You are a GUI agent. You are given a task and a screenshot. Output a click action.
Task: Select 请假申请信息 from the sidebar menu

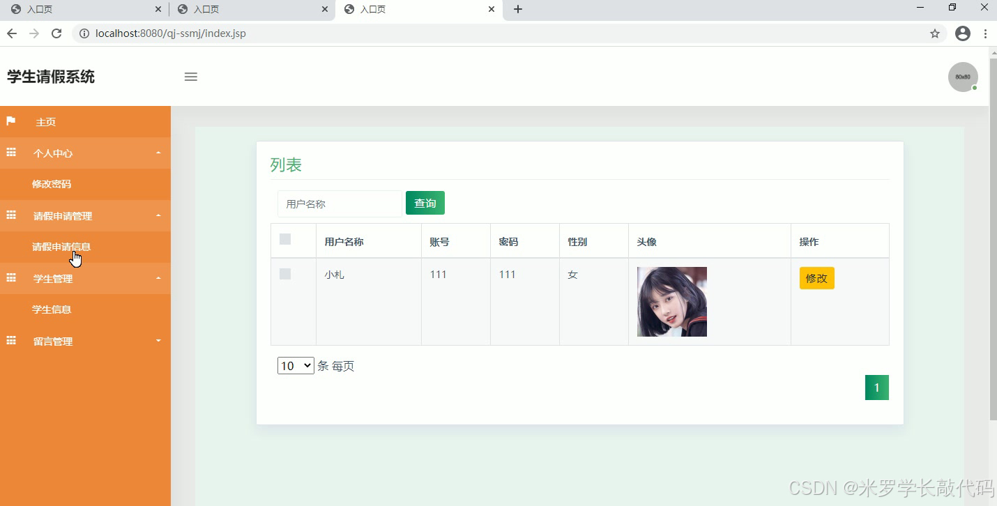pos(61,247)
